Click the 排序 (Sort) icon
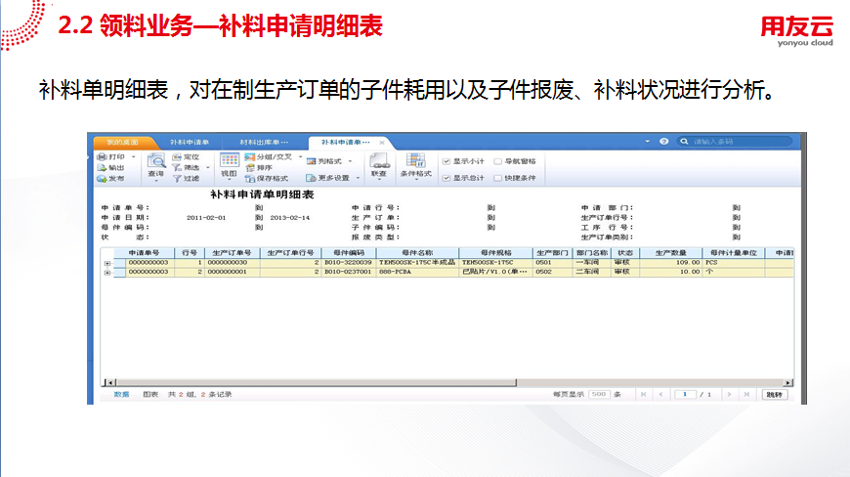 point(250,167)
